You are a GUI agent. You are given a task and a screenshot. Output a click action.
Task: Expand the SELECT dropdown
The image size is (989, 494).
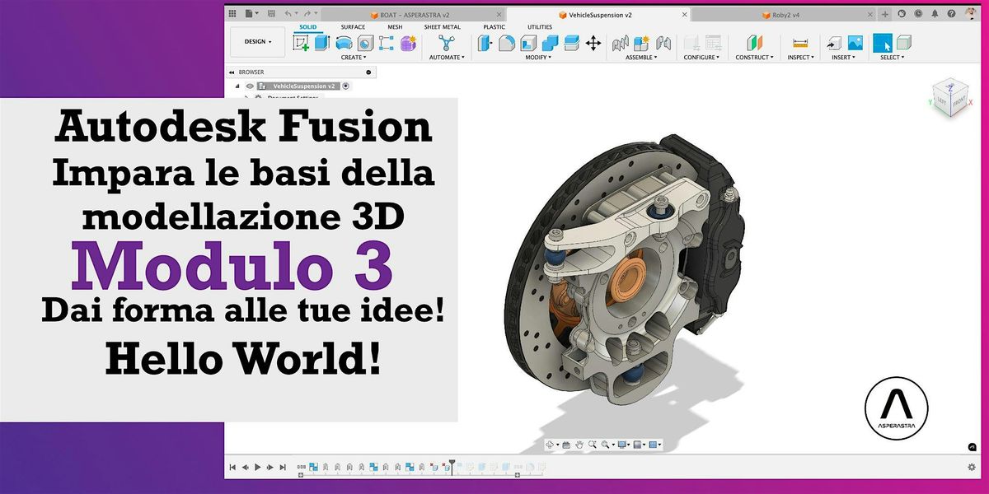point(892,58)
